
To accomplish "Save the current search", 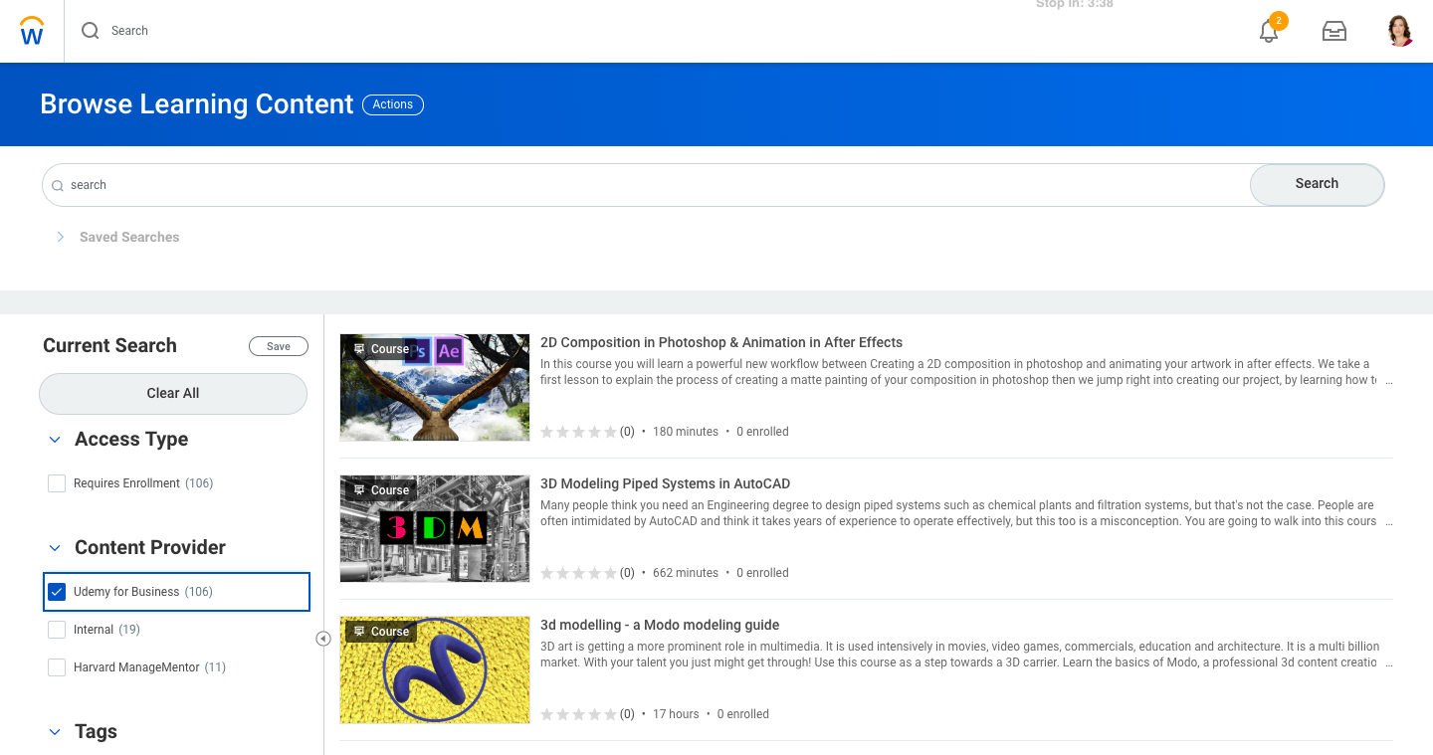I will click(x=278, y=345).
